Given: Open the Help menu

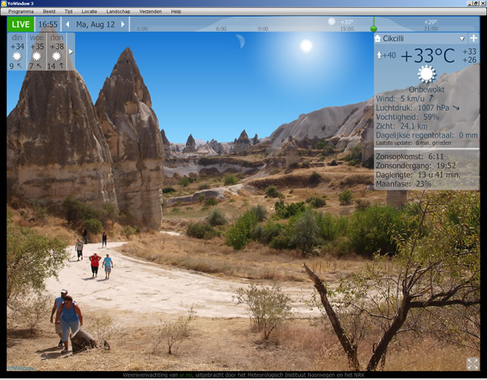Looking at the screenshot, I should point(176,12).
